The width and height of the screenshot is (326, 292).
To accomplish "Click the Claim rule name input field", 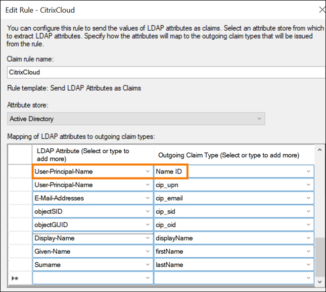I will (166, 73).
